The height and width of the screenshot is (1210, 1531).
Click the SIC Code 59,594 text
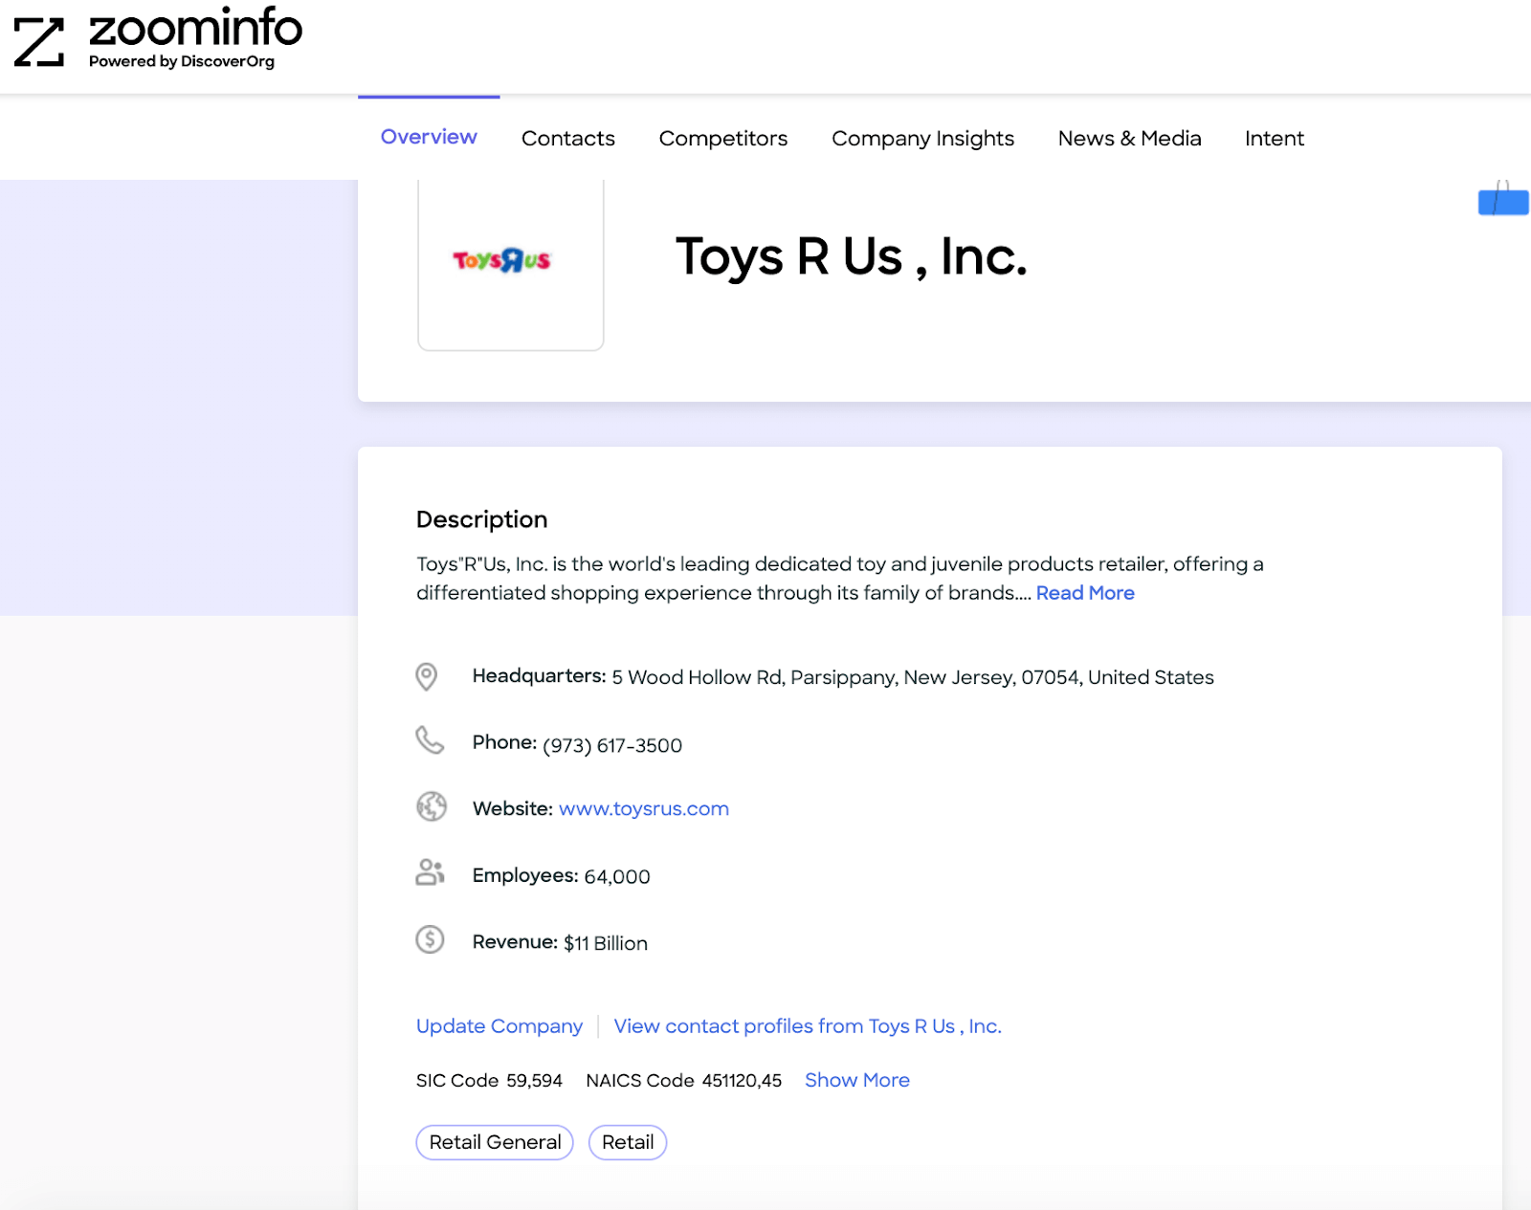coord(489,1081)
